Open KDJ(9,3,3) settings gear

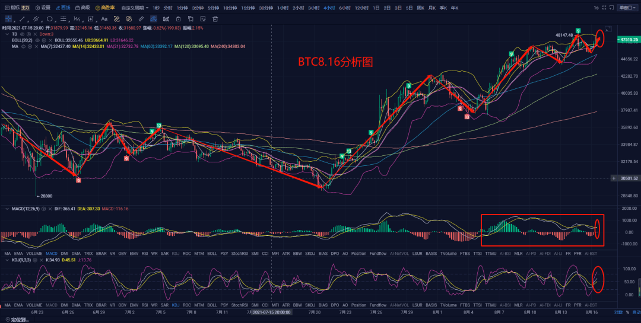(x=35, y=260)
